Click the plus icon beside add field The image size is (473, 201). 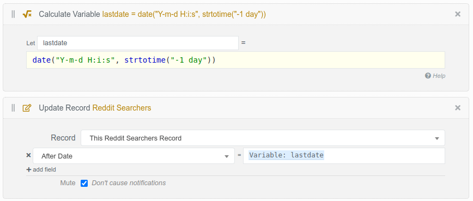(x=29, y=169)
